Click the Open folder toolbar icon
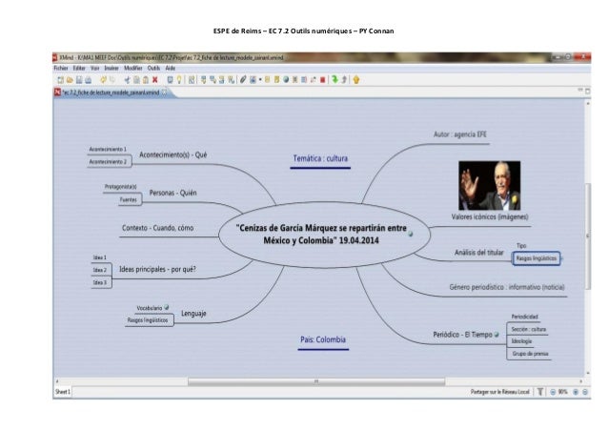Viewport: 608px width, 431px height. (70, 80)
